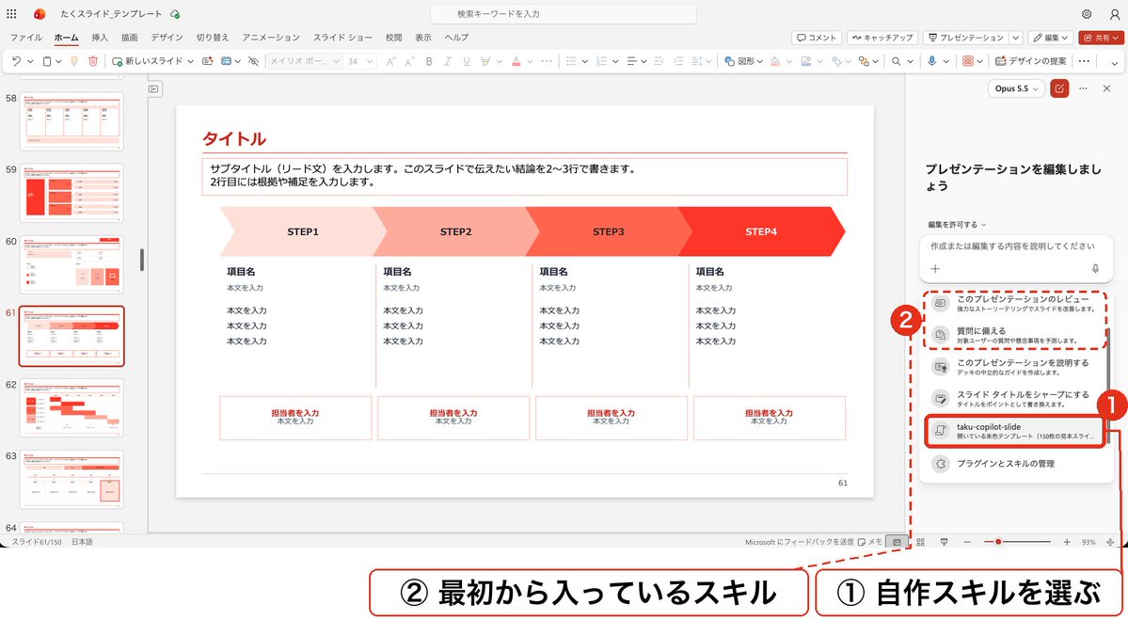Screen dimensions: 1128x636
Task: Expand the Opus 5.5 model selector
Action: (1016, 88)
